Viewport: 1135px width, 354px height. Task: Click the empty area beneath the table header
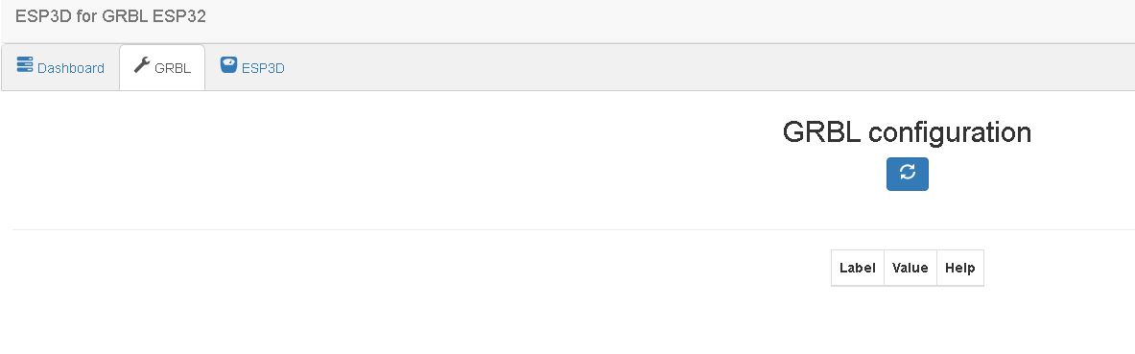click(907, 319)
